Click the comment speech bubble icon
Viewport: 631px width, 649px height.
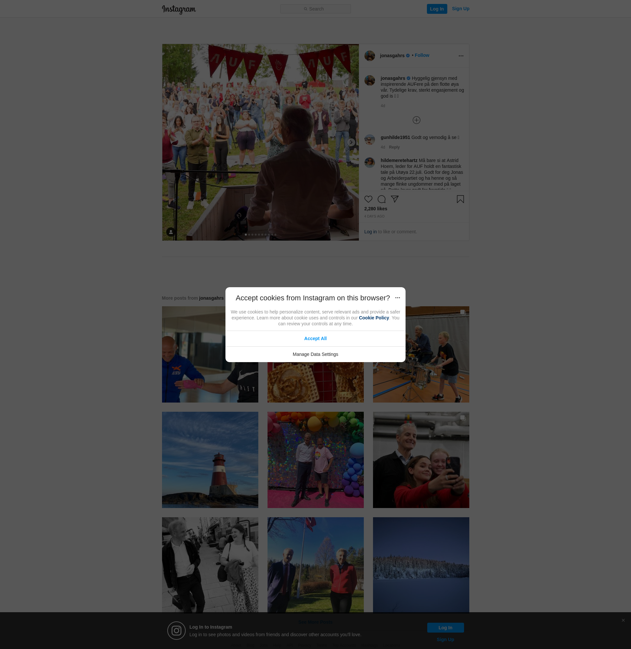[382, 199]
